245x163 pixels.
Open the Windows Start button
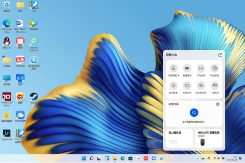[x=84, y=159]
